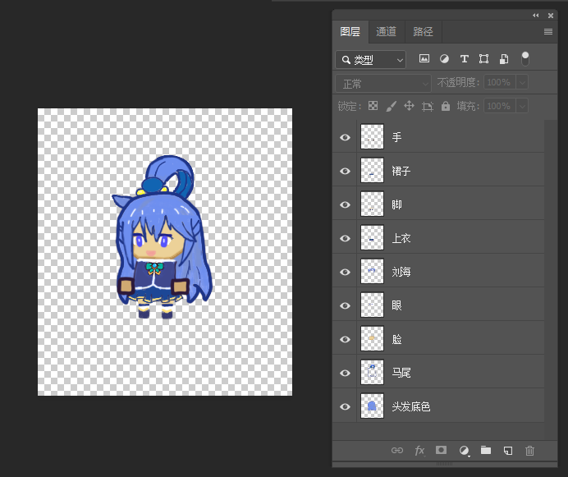The image size is (568, 477).
Task: Open the layers panel hamburger menu
Action: pos(548,31)
